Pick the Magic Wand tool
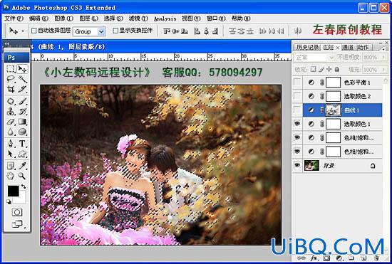This screenshot has height=264, width=392. point(23,79)
